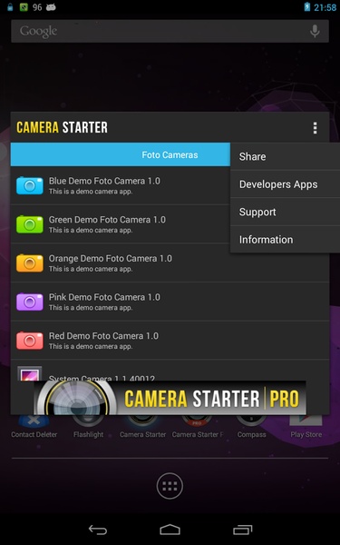Launch Orange Demo Foto Camera 1.0

tap(170, 263)
